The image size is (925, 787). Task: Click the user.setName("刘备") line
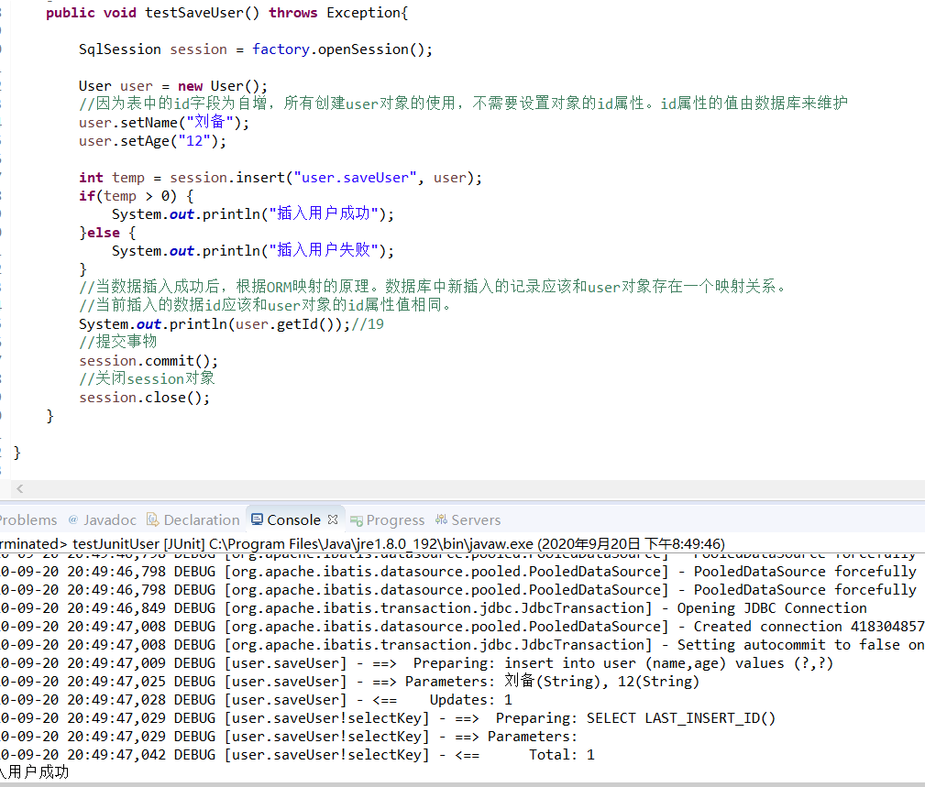(164, 122)
